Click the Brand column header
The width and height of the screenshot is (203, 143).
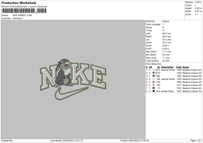186,67
